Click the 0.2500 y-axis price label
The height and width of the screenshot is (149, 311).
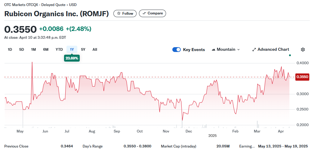click(x=302, y=109)
